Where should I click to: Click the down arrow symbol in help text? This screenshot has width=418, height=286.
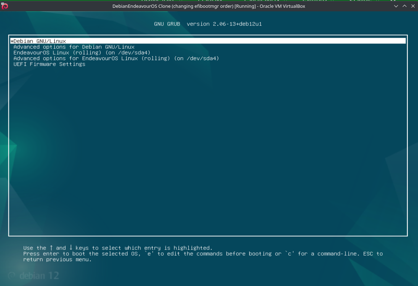coord(71,248)
